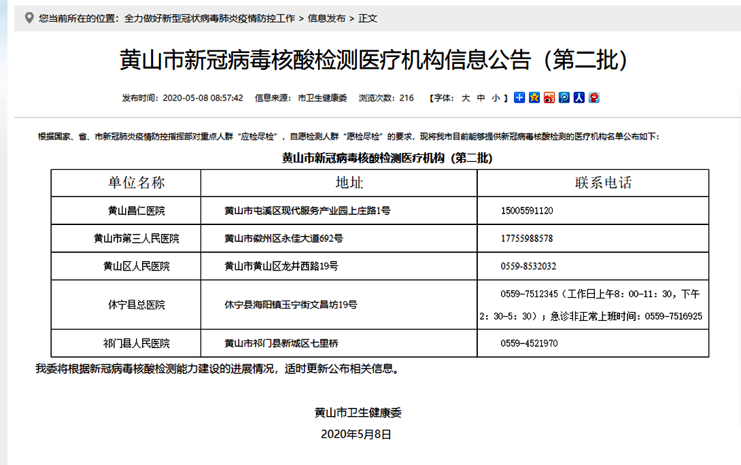Click the table caption 黄山市新冠病毒核酸检测医疗机构（第二批）
This screenshot has height=465, width=741.
(387, 158)
